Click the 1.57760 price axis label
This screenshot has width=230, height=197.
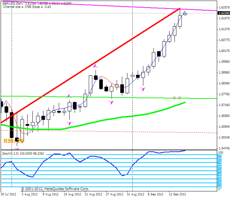pos(224,94)
